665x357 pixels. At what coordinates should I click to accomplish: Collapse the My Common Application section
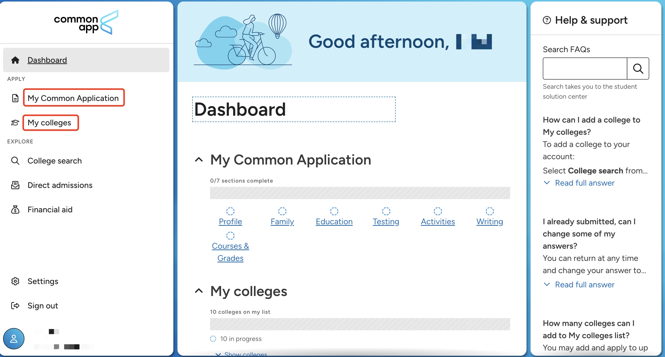(x=199, y=159)
